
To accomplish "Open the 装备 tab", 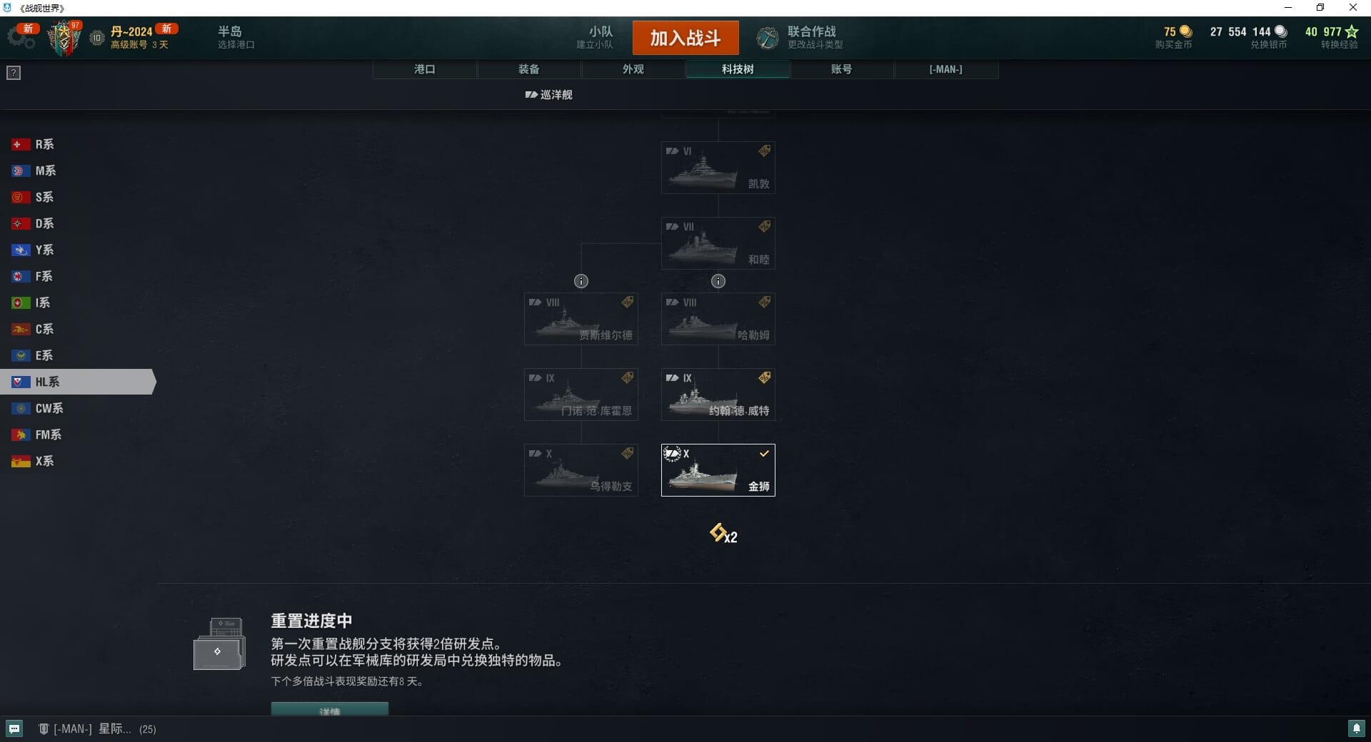I will tap(529, 69).
